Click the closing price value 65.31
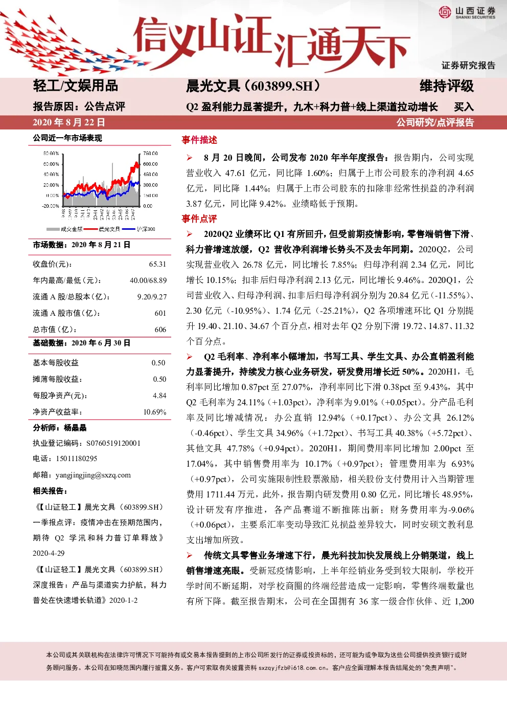The width and height of the screenshot is (507, 718). [x=157, y=265]
